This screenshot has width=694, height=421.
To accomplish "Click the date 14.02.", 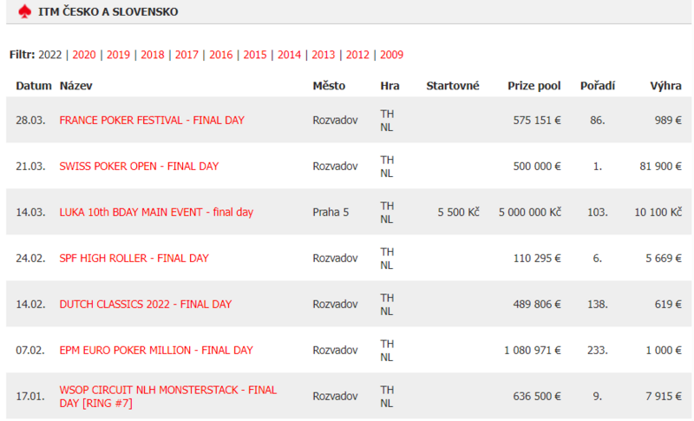I will click(30, 305).
